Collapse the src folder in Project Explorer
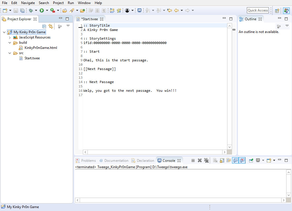The image size is (292, 211). [x=10, y=53]
